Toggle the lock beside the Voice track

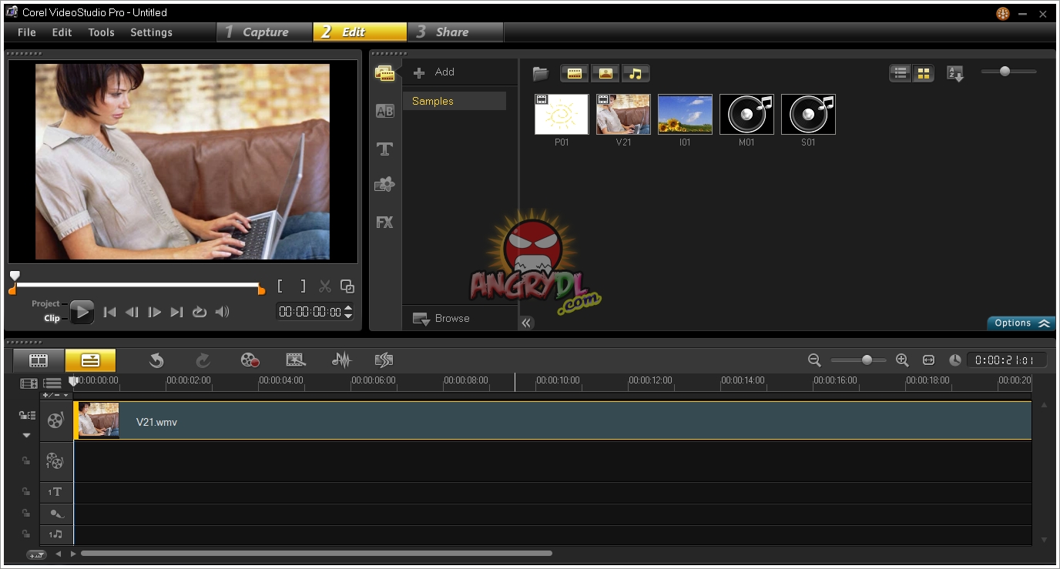coord(26,514)
